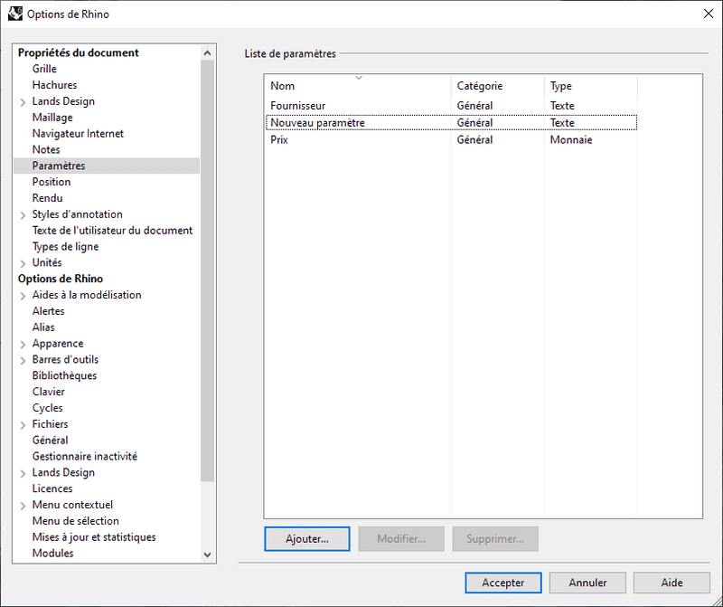This screenshot has width=723, height=607.
Task: Expand the Unités tree node
Action: 23,263
